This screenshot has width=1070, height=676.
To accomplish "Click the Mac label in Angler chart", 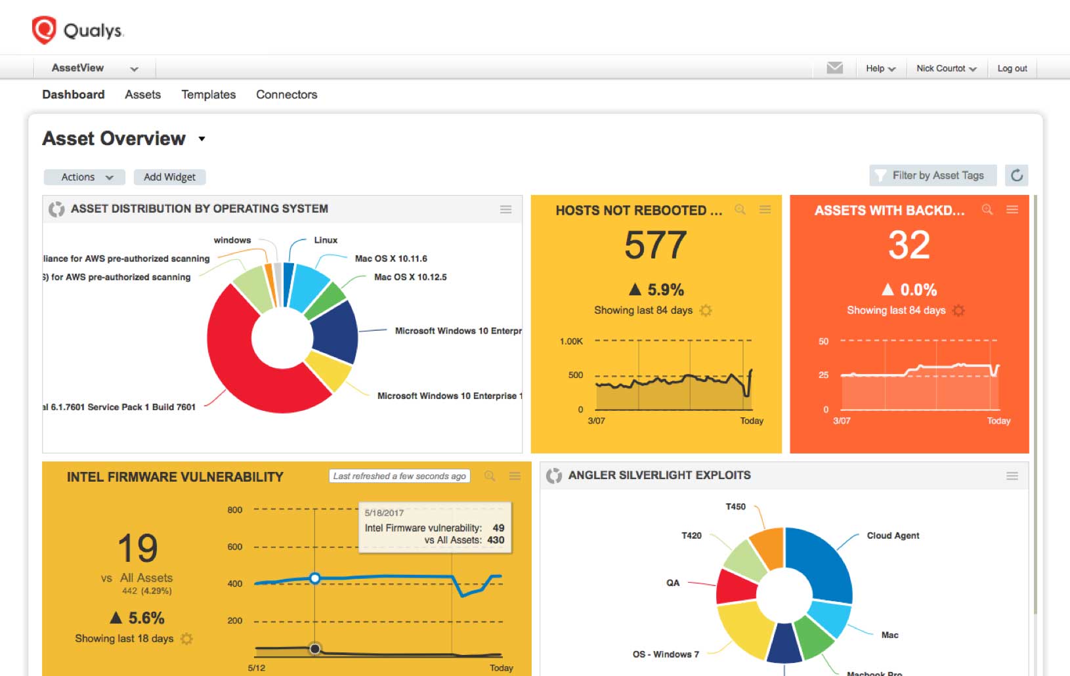I will click(x=890, y=635).
